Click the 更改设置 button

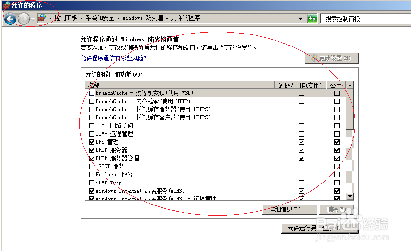[x=331, y=58]
